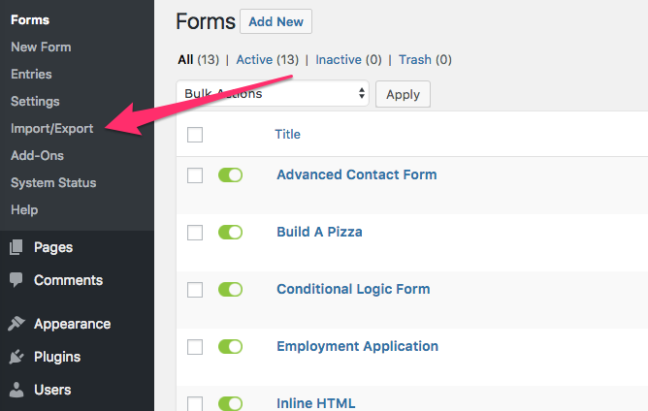Open Forms Settings in sidebar

pos(35,101)
